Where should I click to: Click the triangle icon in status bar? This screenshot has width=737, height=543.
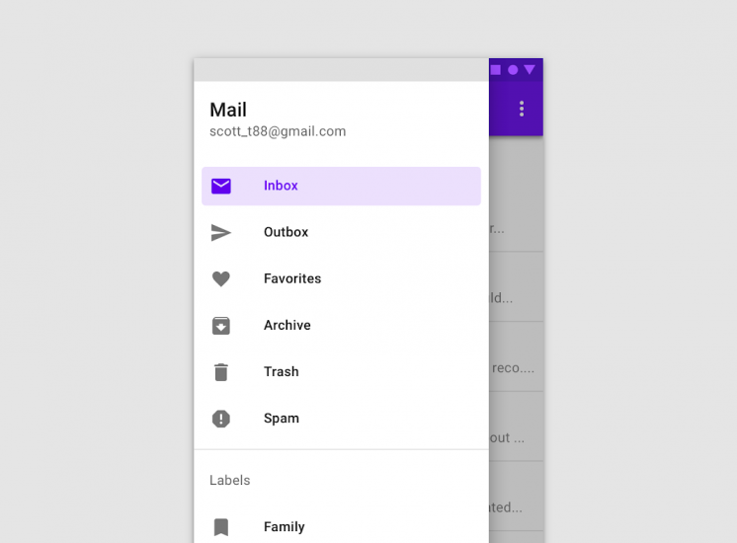pos(530,70)
